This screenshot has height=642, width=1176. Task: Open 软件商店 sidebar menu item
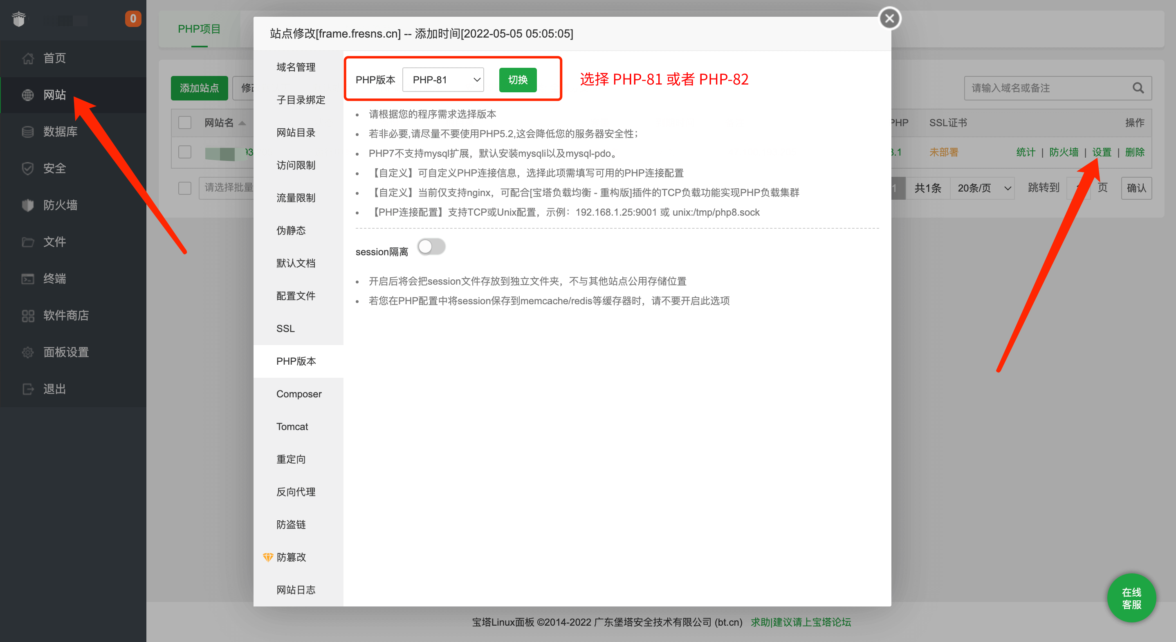pos(74,316)
